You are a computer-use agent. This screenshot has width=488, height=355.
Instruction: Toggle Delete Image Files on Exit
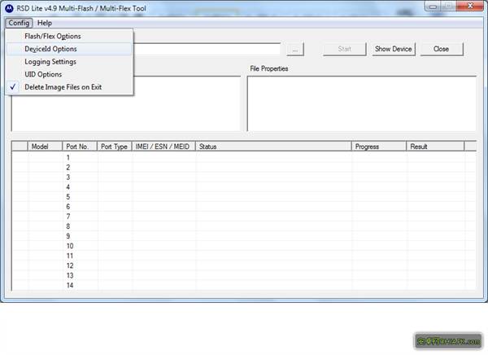70,87
